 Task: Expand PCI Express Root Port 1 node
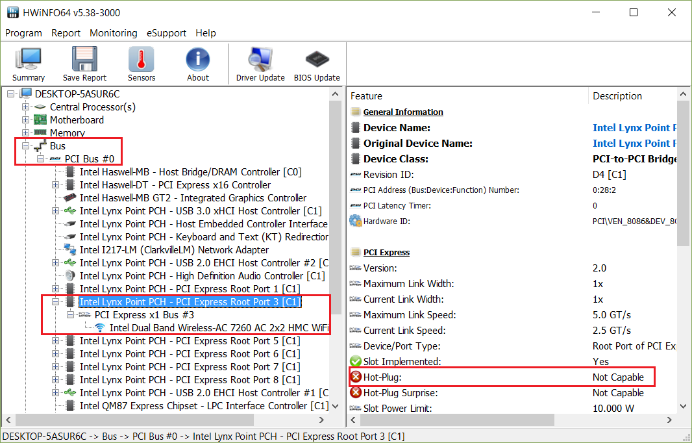pos(55,289)
